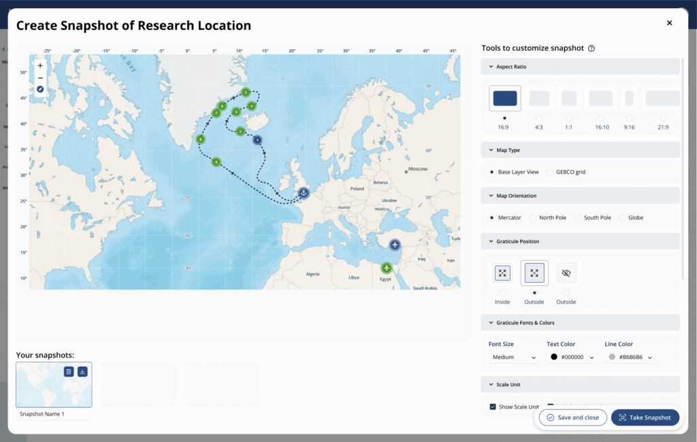The image size is (697, 442).
Task: Open the Font Size Medium dropdown
Action: pos(513,357)
